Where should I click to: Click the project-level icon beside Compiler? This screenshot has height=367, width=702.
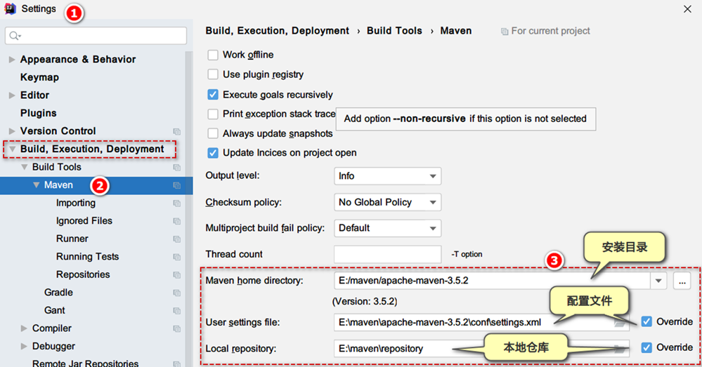(177, 328)
